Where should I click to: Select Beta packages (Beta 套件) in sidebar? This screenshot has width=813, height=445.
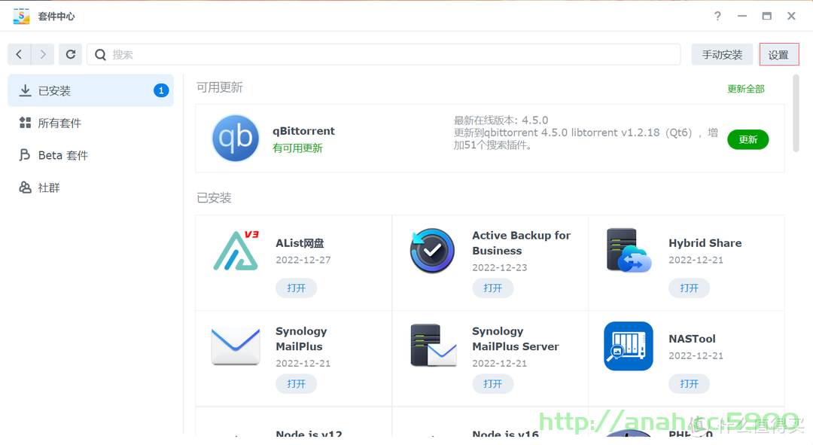click(x=91, y=155)
